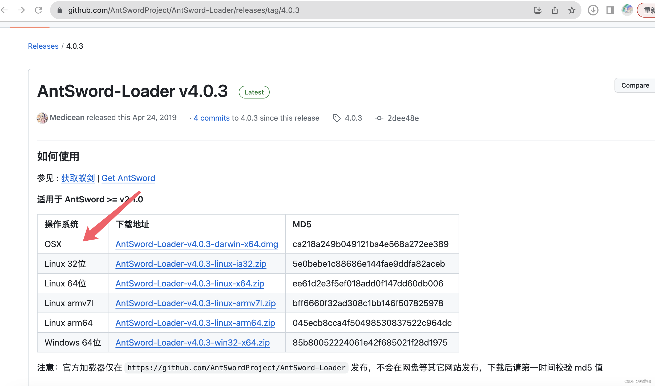Download AntSword-Loader-v4.0.3-linux-arm64.zip

click(195, 323)
